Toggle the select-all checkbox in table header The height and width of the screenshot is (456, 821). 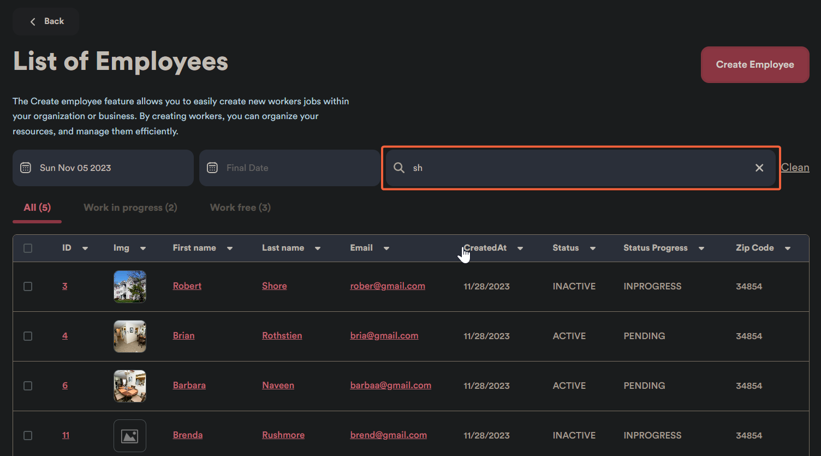pyautogui.click(x=28, y=248)
